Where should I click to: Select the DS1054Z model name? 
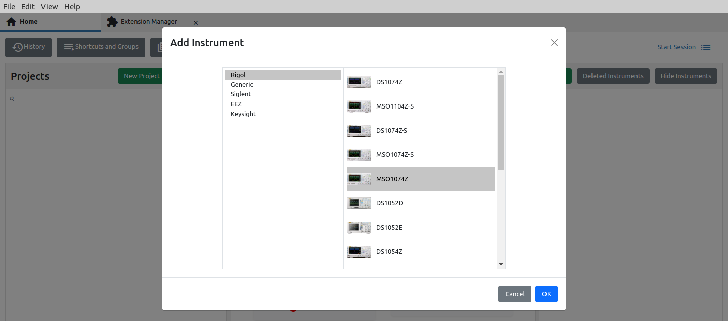[x=389, y=252]
